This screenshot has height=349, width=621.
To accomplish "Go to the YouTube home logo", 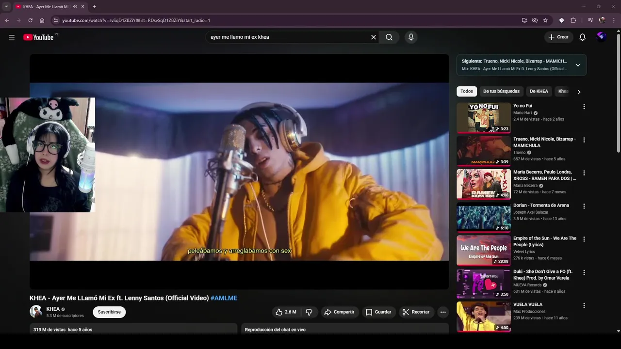I will coord(38,37).
